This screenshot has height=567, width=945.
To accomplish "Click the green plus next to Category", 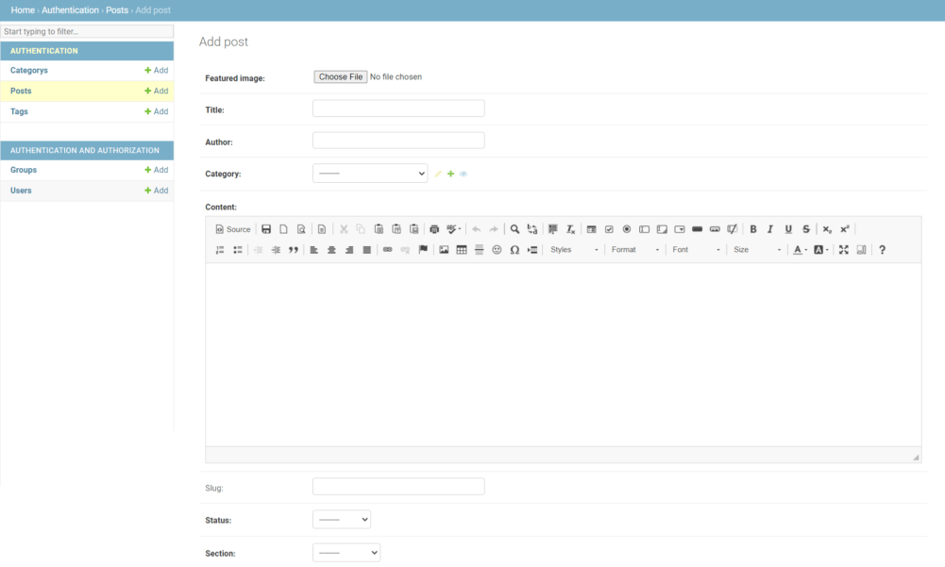I will (450, 174).
